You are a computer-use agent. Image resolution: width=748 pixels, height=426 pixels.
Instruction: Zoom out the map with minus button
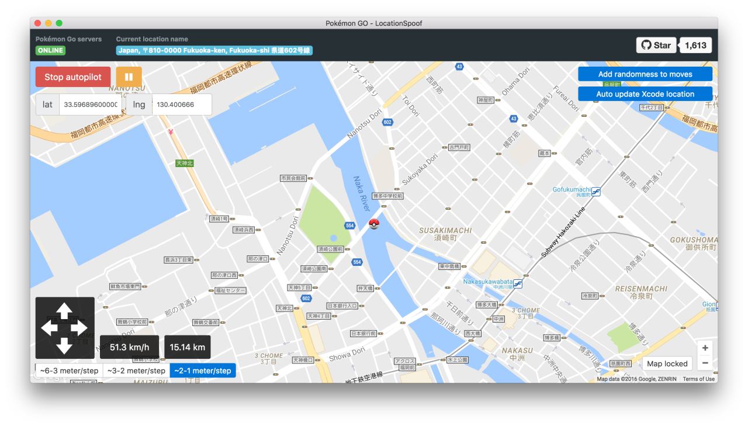[705, 363]
